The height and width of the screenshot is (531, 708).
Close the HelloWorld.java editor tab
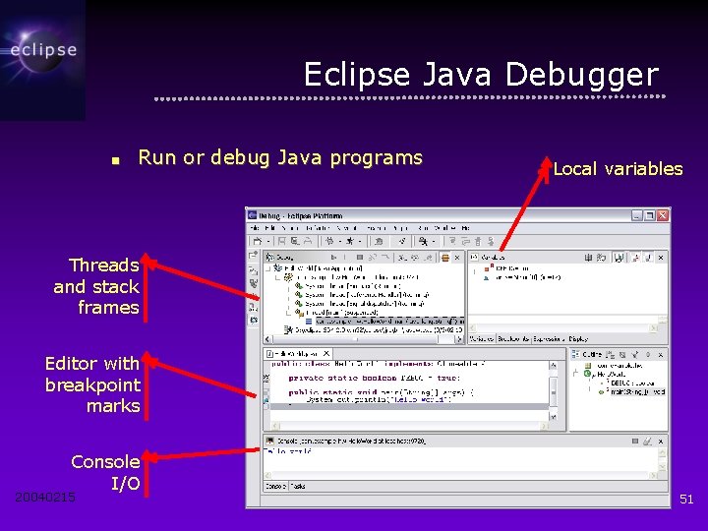click(326, 354)
